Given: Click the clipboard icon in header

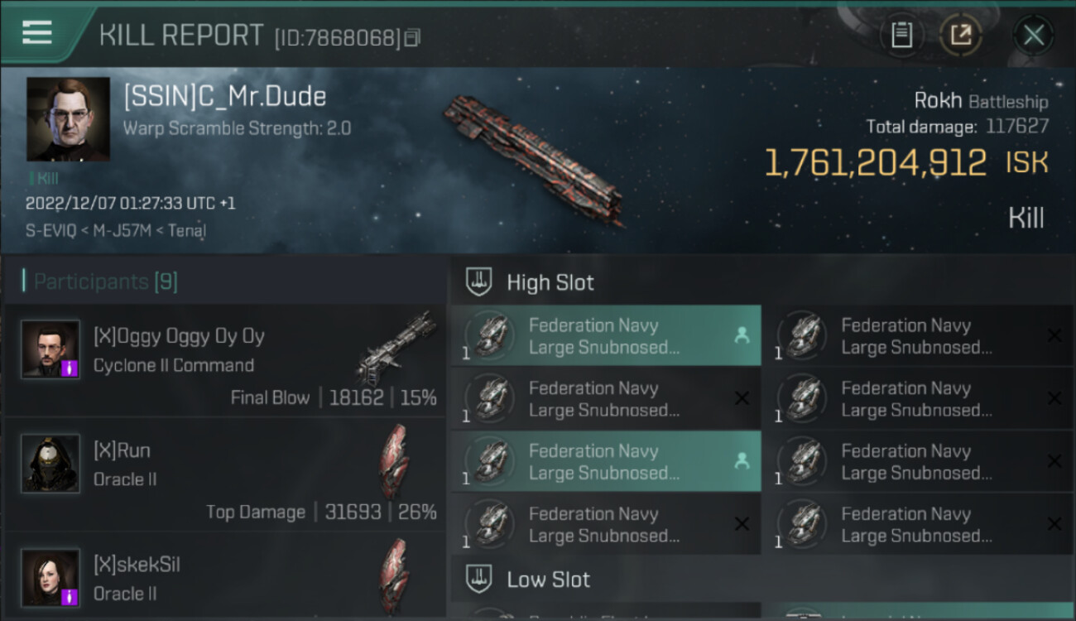Looking at the screenshot, I should (x=901, y=35).
